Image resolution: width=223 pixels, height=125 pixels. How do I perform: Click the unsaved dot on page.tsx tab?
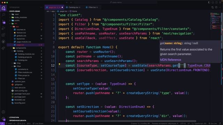coord(62,7)
